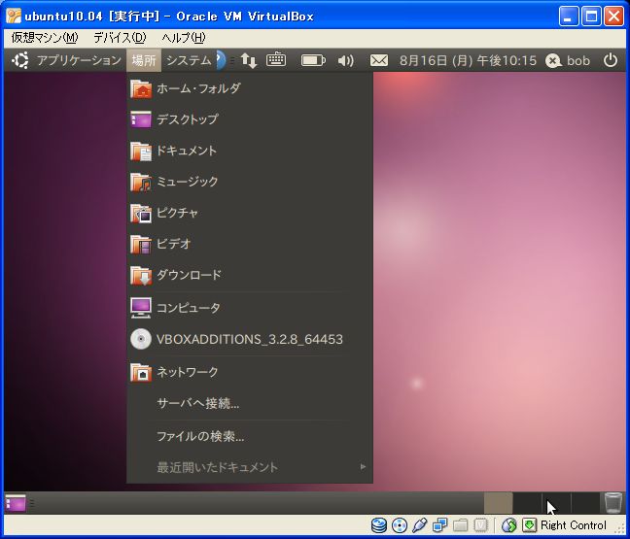The image size is (630, 539).
Task: Open VBOXADDITIONS_3.2.8_64453 disc entry
Action: point(250,339)
